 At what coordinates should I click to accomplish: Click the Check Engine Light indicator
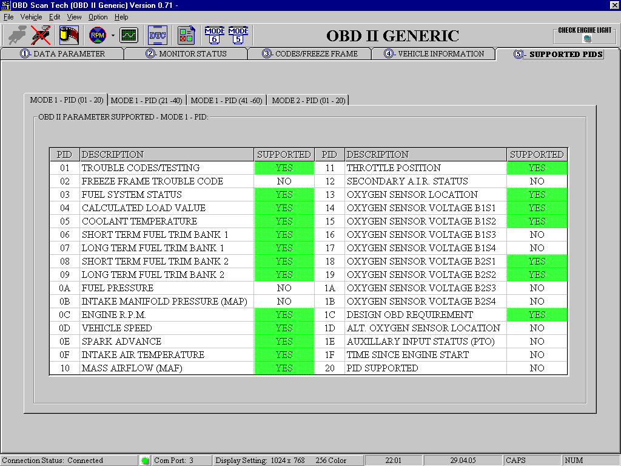point(585,35)
